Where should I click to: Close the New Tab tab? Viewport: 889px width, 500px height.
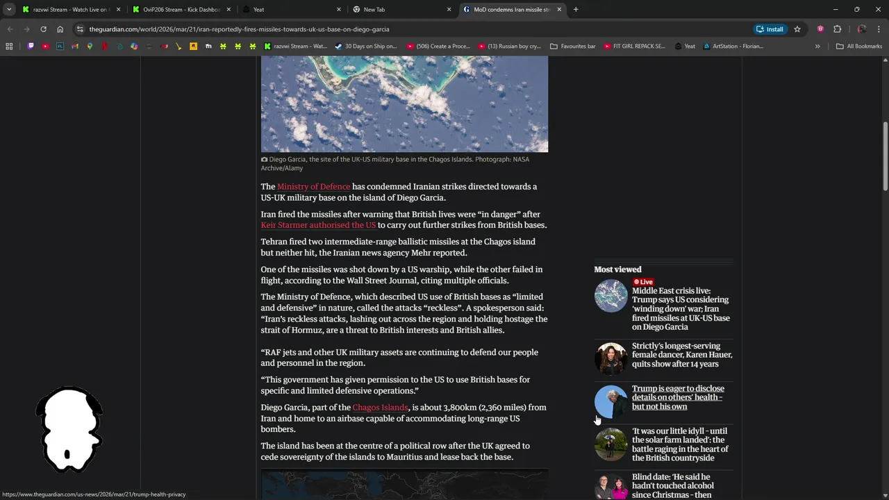pos(449,10)
